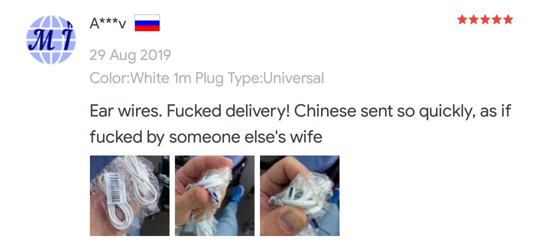Open the third photo showing thumb and cable
The height and width of the screenshot is (244, 540).
click(x=299, y=195)
